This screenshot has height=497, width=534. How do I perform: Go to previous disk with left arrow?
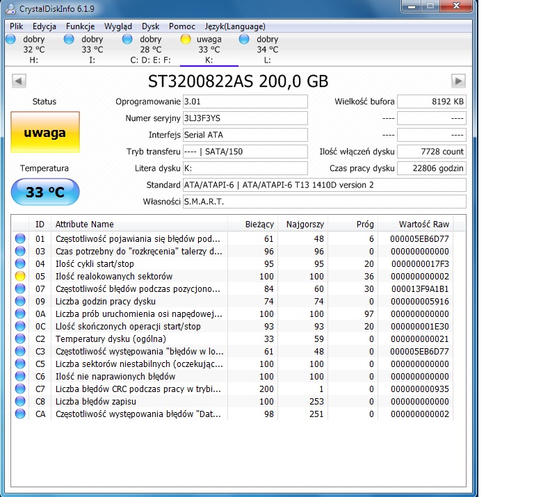pyautogui.click(x=19, y=81)
